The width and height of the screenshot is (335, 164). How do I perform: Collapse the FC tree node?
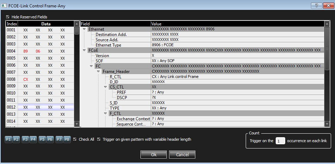point(91,66)
